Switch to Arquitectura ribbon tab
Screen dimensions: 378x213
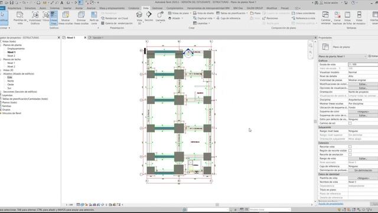point(14,8)
